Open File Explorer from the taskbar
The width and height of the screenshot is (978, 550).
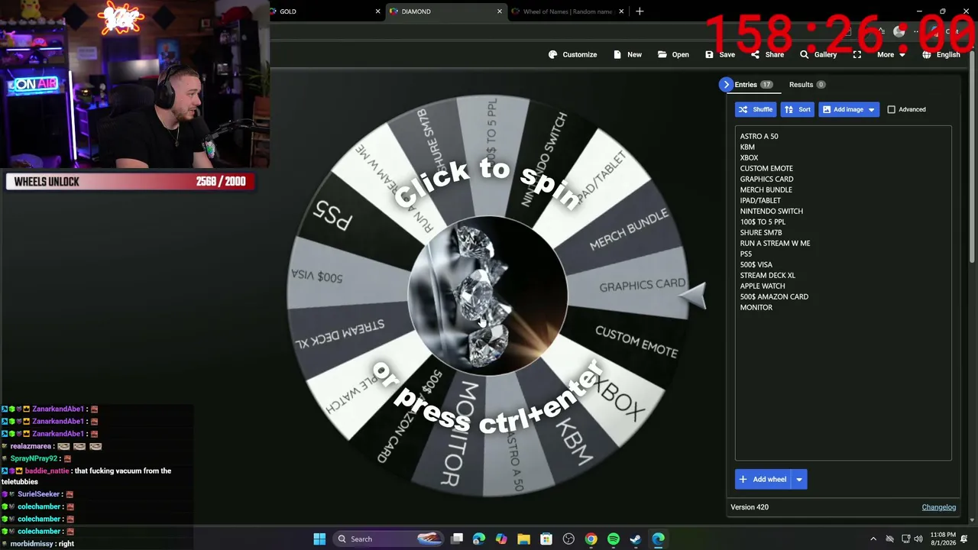tap(523, 539)
